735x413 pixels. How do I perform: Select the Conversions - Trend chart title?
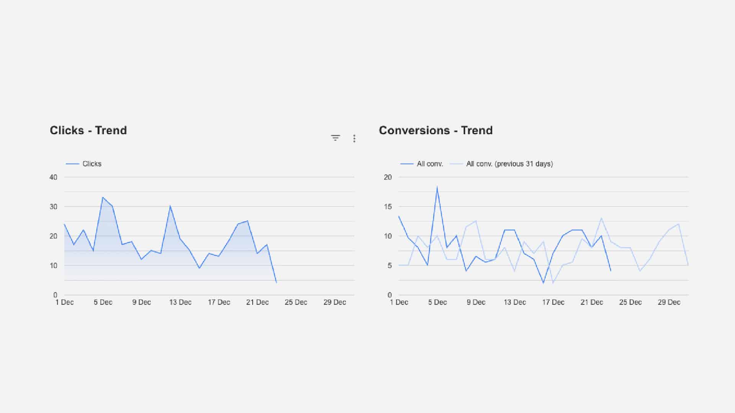click(436, 130)
